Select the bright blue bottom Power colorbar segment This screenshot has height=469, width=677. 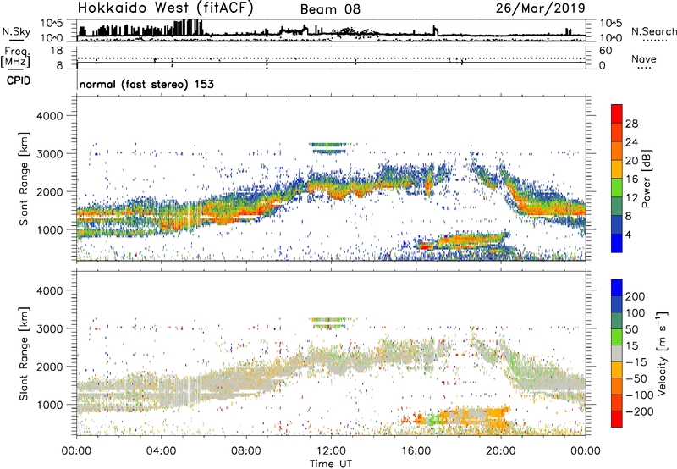[617, 244]
